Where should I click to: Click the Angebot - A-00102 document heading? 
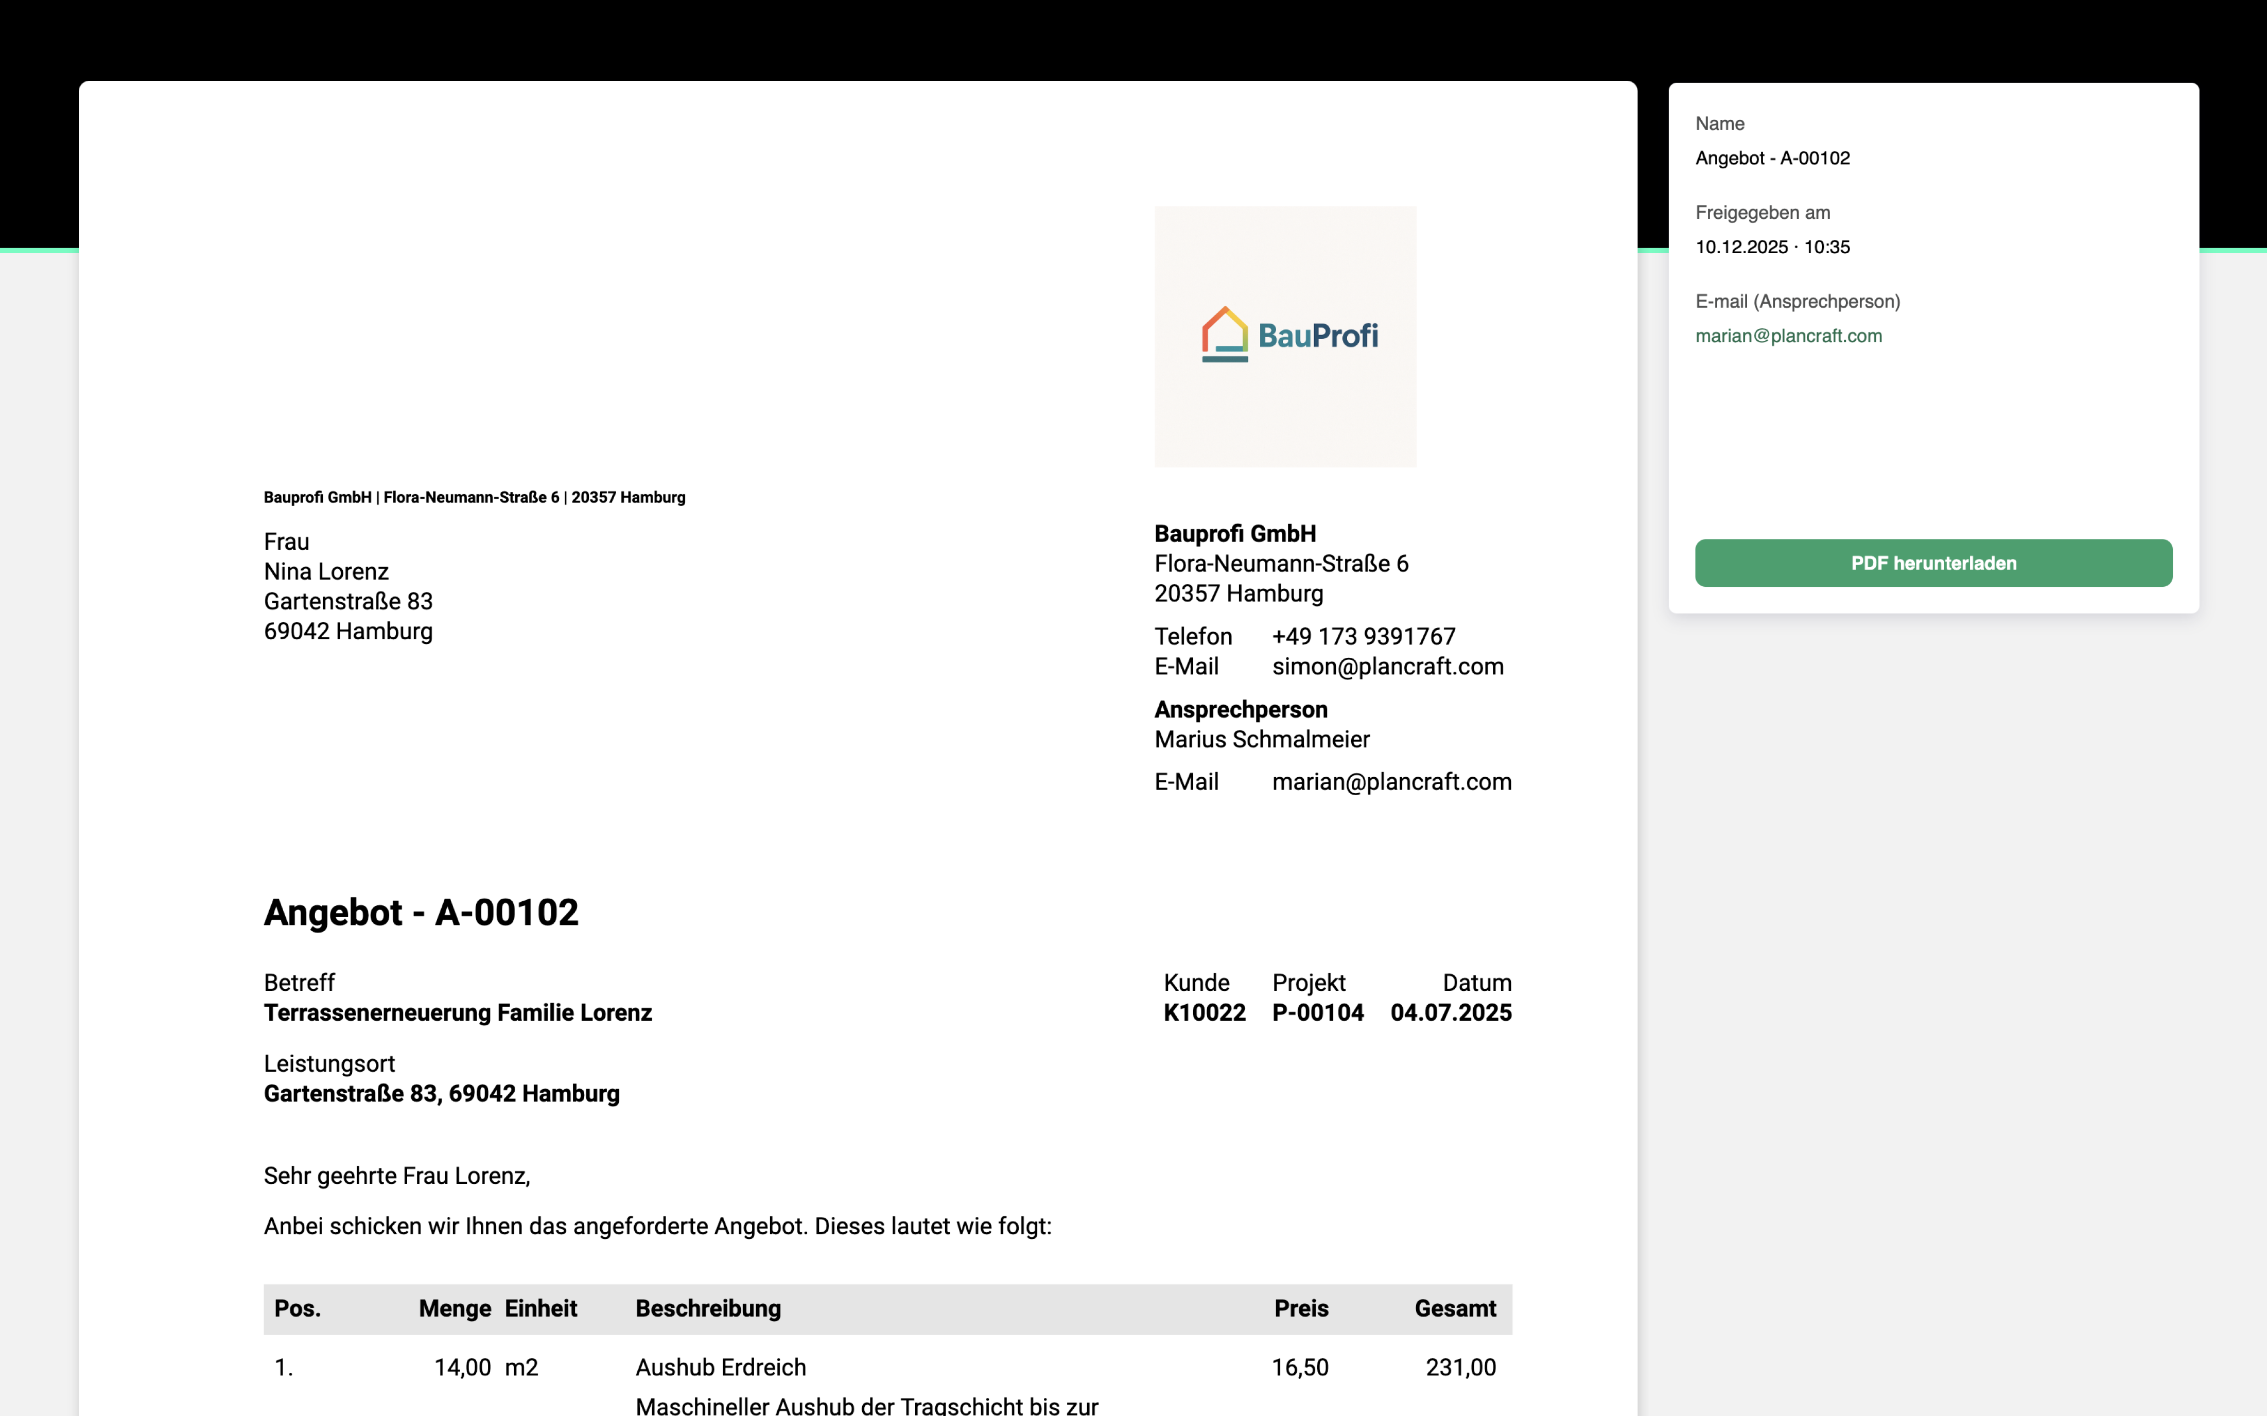(x=421, y=912)
